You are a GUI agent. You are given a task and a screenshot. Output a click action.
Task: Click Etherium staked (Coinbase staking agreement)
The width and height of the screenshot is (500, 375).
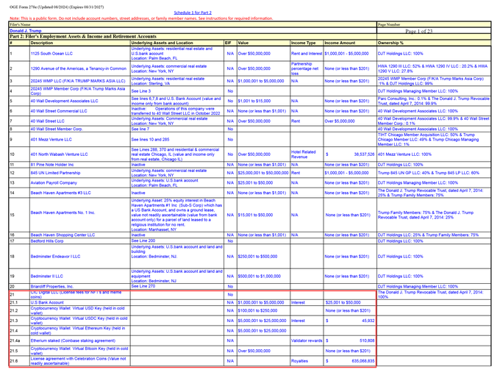73,341
